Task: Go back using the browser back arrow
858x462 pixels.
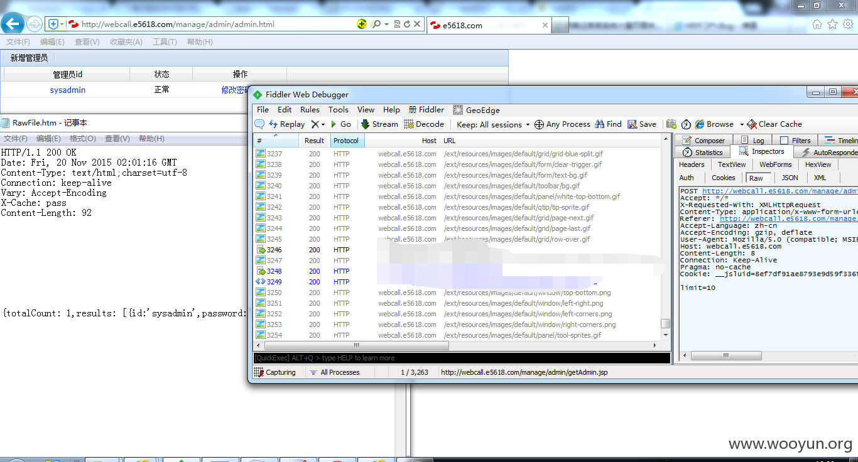Action: [13, 24]
